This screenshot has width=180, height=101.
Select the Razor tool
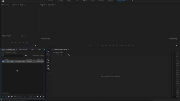[x=48, y=60]
